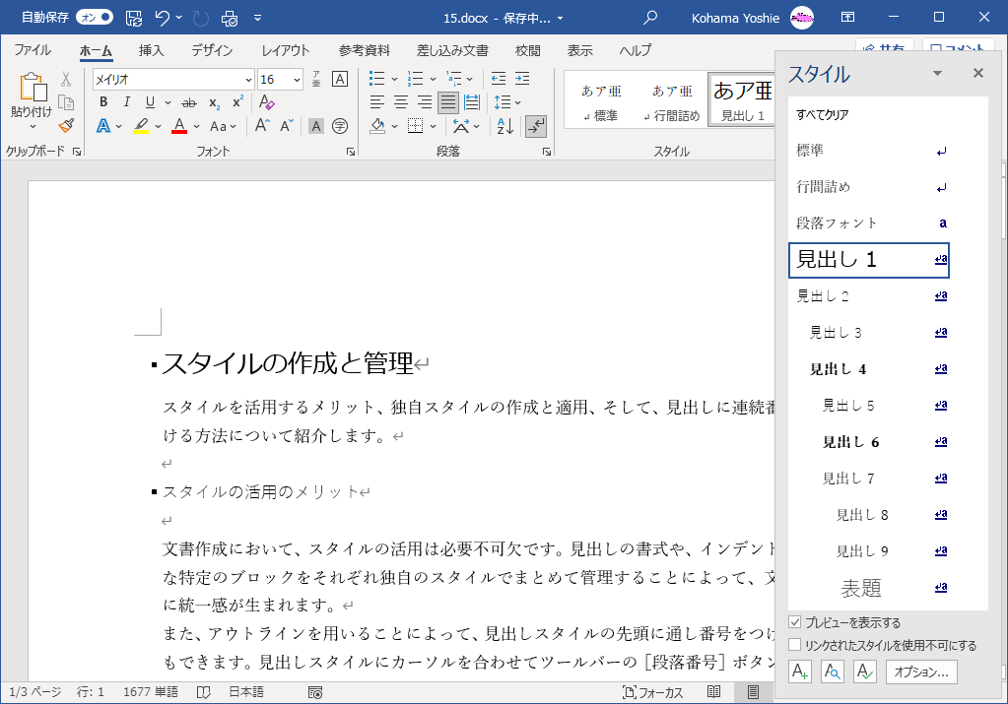
Task: Open the メイリオ font name dropdown
Action: [x=248, y=80]
